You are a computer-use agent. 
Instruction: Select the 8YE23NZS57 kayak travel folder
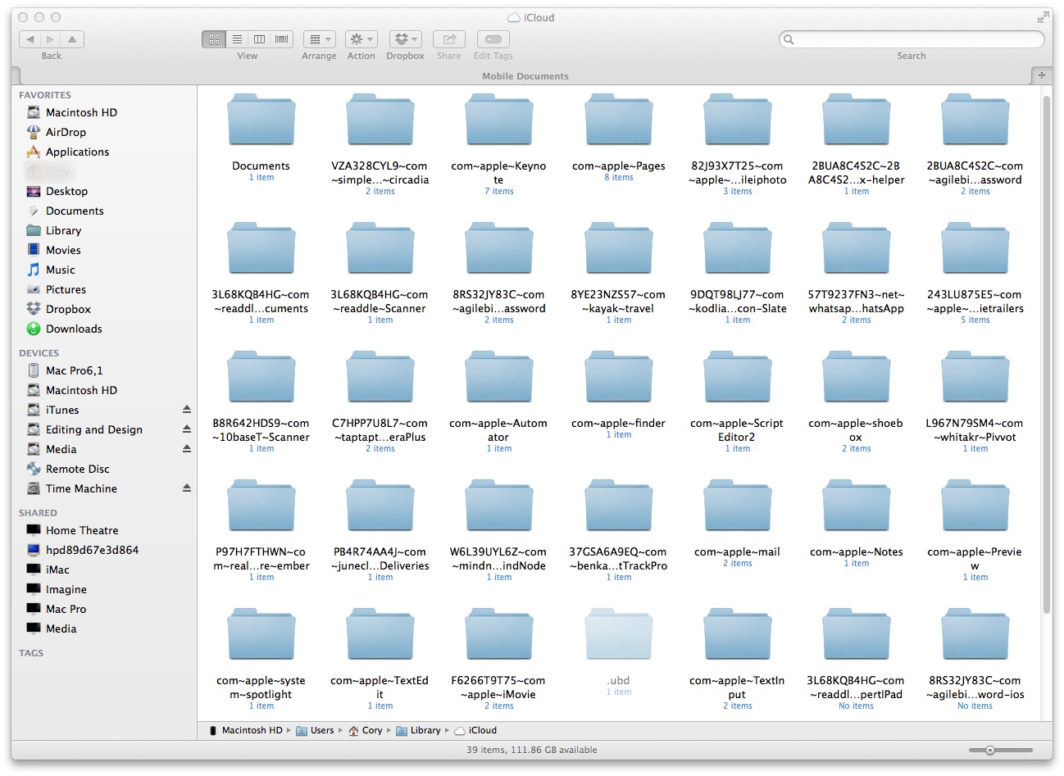click(x=618, y=250)
